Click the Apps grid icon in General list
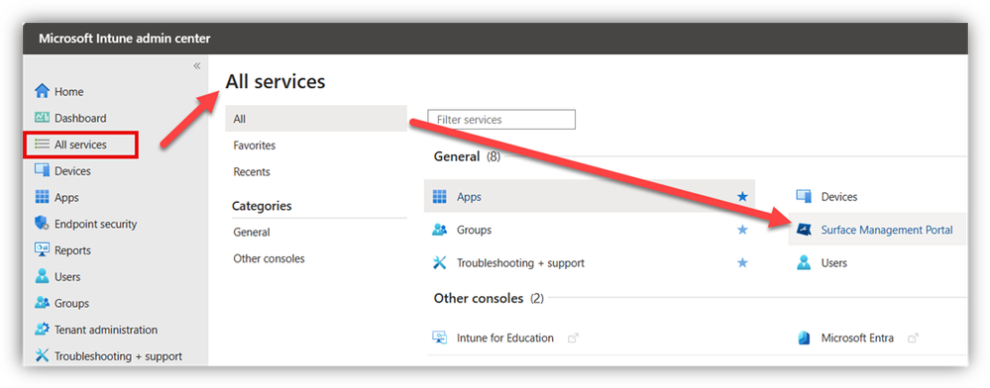 point(439,197)
